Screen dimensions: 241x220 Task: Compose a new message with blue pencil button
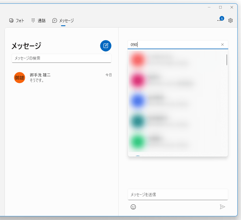point(106,46)
